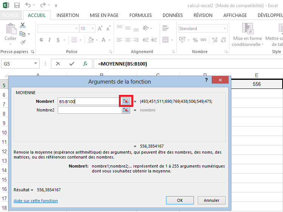Viewport: 283px width, 212px height.
Task: Click the Save icon in quick access toolbar
Action: [x=17, y=5]
